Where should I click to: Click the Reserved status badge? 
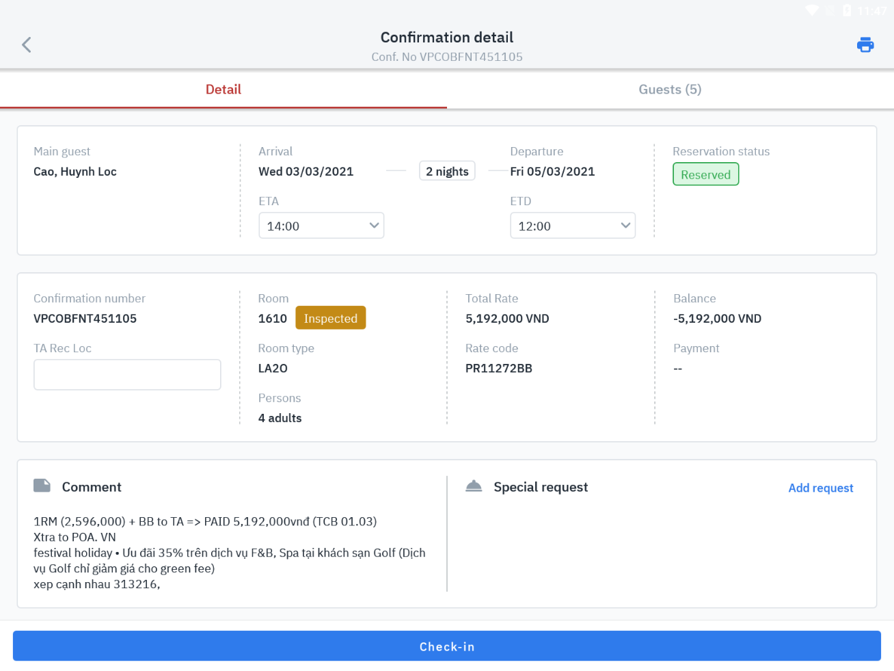coord(705,174)
